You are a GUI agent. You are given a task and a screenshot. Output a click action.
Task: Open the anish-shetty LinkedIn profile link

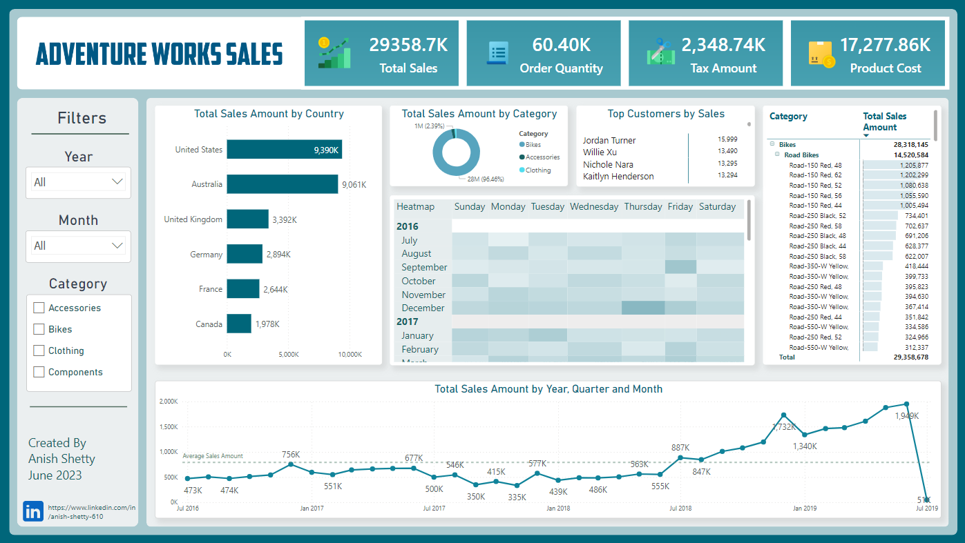pos(92,512)
